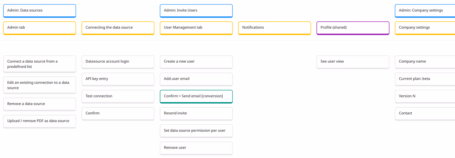The height and width of the screenshot is (158, 455).
Task: Click 'Connect a data source from a predefined list'
Action: pos(39,64)
